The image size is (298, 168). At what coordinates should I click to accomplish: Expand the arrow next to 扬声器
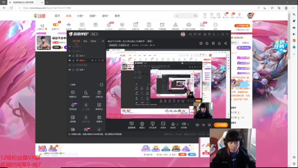coord(188,124)
